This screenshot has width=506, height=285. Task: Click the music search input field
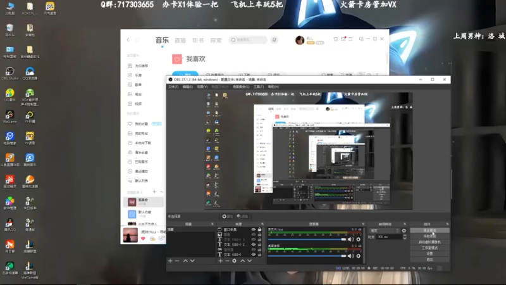pyautogui.click(x=248, y=40)
